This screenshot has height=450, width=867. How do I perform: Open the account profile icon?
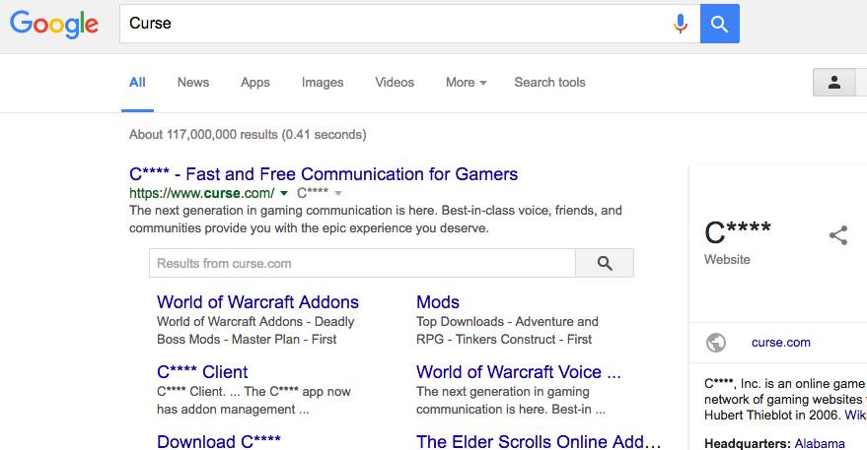[833, 83]
